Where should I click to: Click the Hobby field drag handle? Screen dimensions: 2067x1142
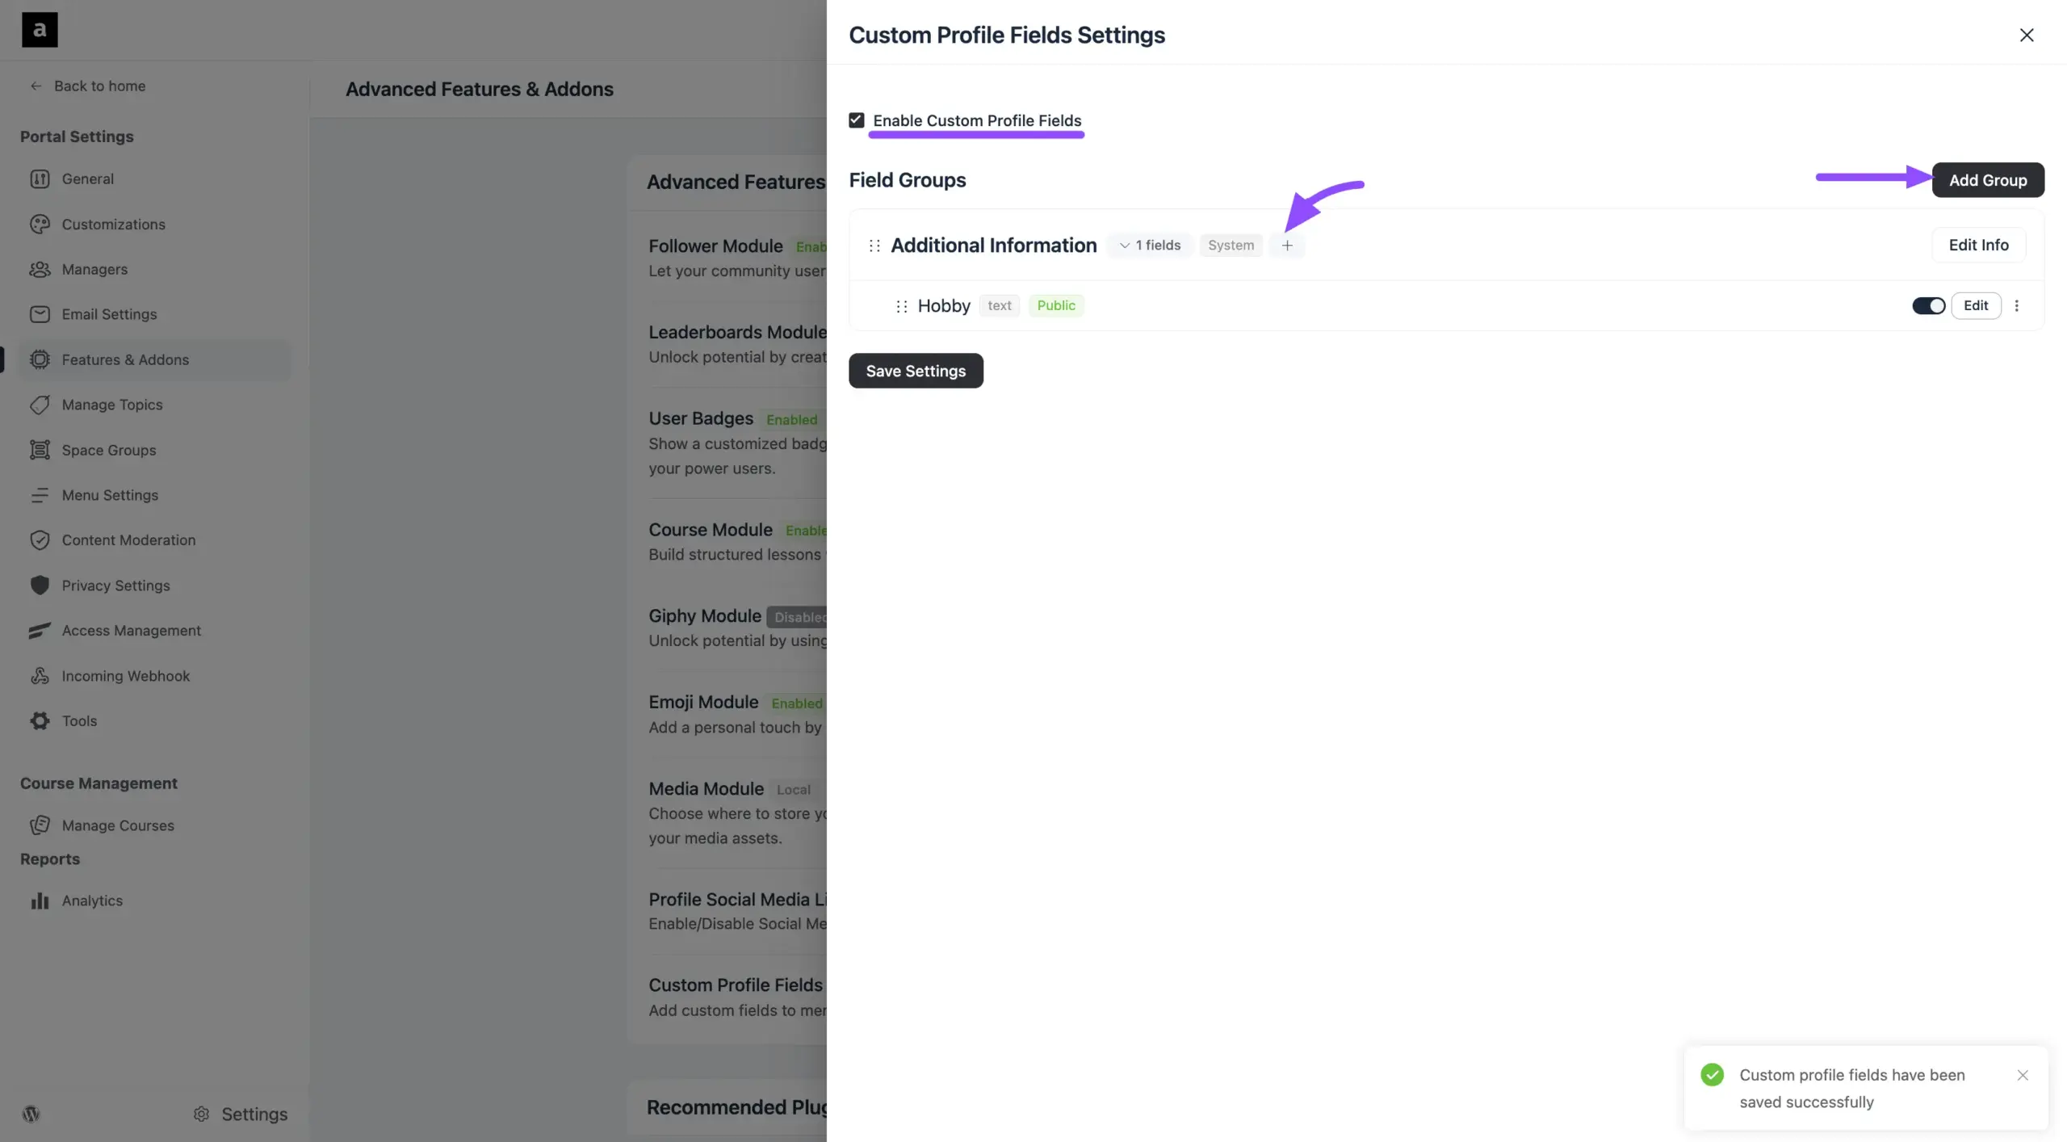(902, 306)
